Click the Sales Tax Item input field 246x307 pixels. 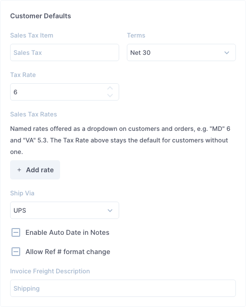[64, 52]
